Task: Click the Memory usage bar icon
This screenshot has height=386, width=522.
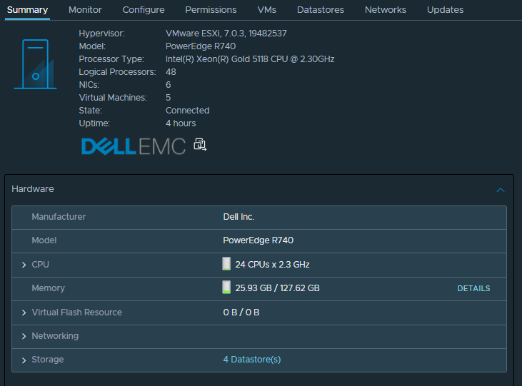Action: (x=226, y=287)
